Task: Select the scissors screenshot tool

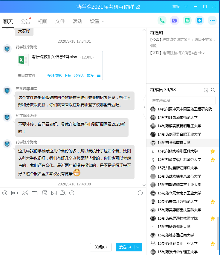Action: tap(25, 193)
